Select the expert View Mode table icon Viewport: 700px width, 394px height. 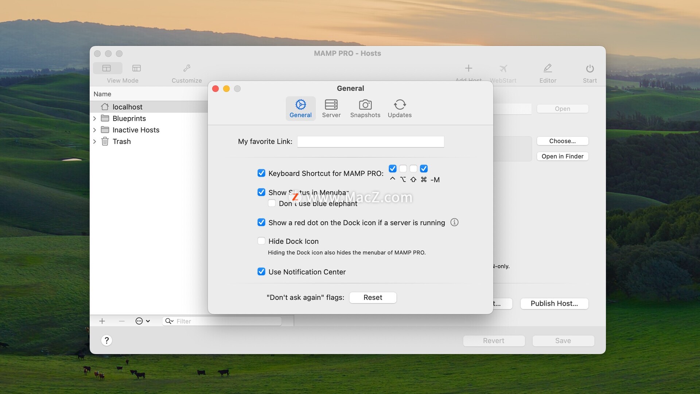click(x=136, y=68)
